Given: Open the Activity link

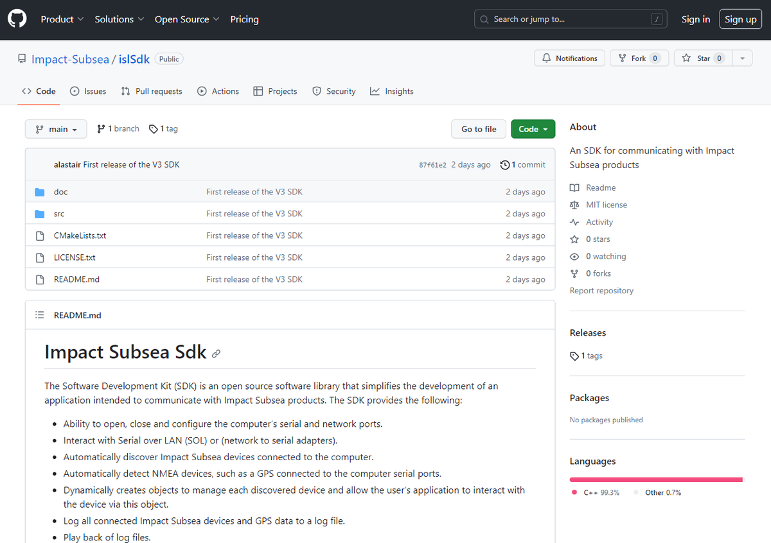Looking at the screenshot, I should [592, 222].
